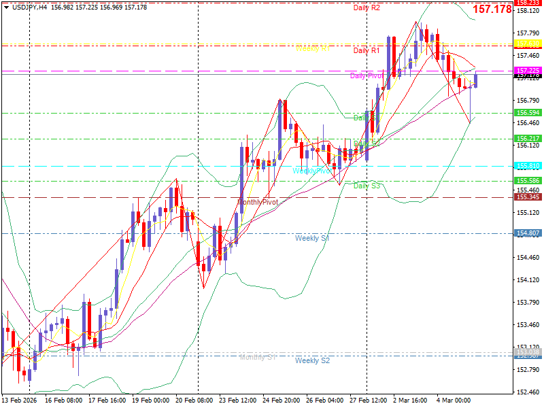Select the Daily R1 pivot label
The width and height of the screenshot is (544, 408).
pos(367,50)
